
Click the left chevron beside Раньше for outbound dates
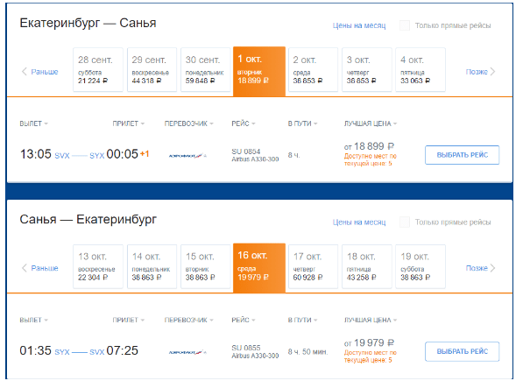pos(24,72)
